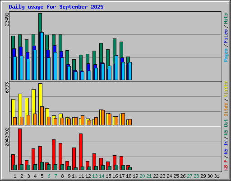Viewport: 231px width, 181px height.
Task: Click the tallest yellow visits bar for day 5
Action: (40, 95)
